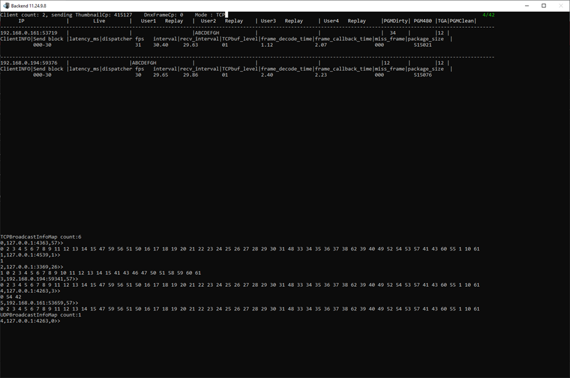Click interval value '29.65'
Viewport: 570px width, 378px height.
[160, 75]
